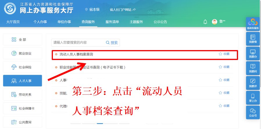Click the 搜索 search button
Screen dimensions: 261x129
pyautogui.click(x=112, y=43)
